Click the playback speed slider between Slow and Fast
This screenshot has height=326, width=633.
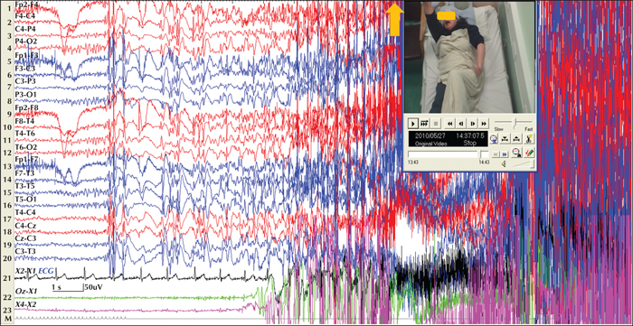pyautogui.click(x=513, y=121)
